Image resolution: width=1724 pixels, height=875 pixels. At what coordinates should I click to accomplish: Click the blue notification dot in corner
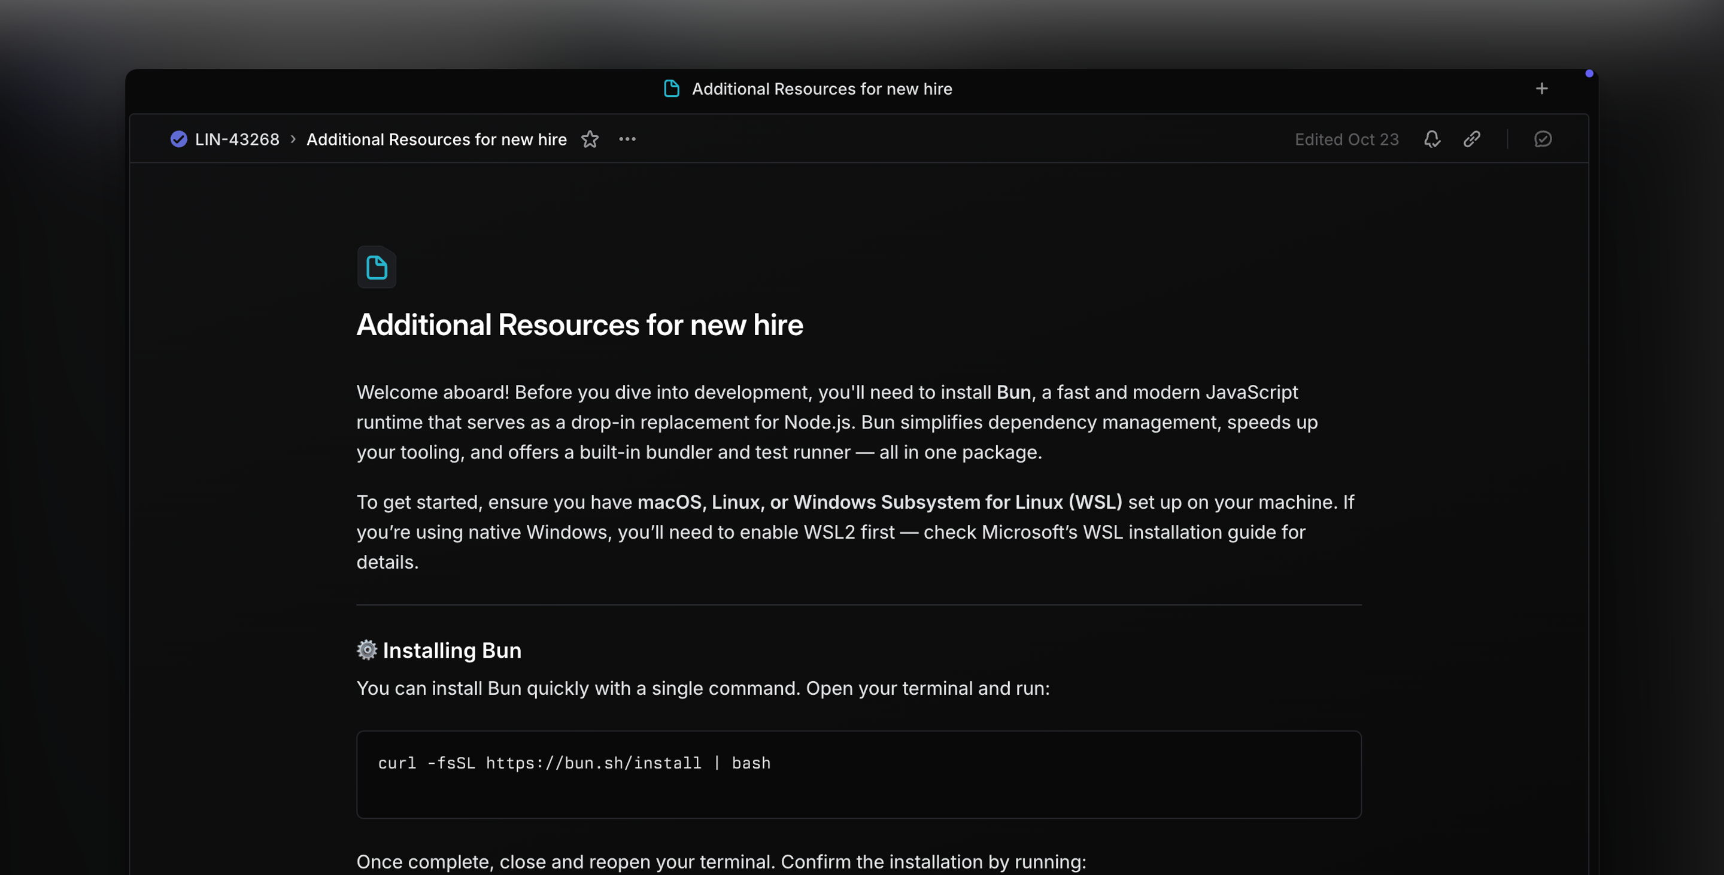click(x=1589, y=74)
